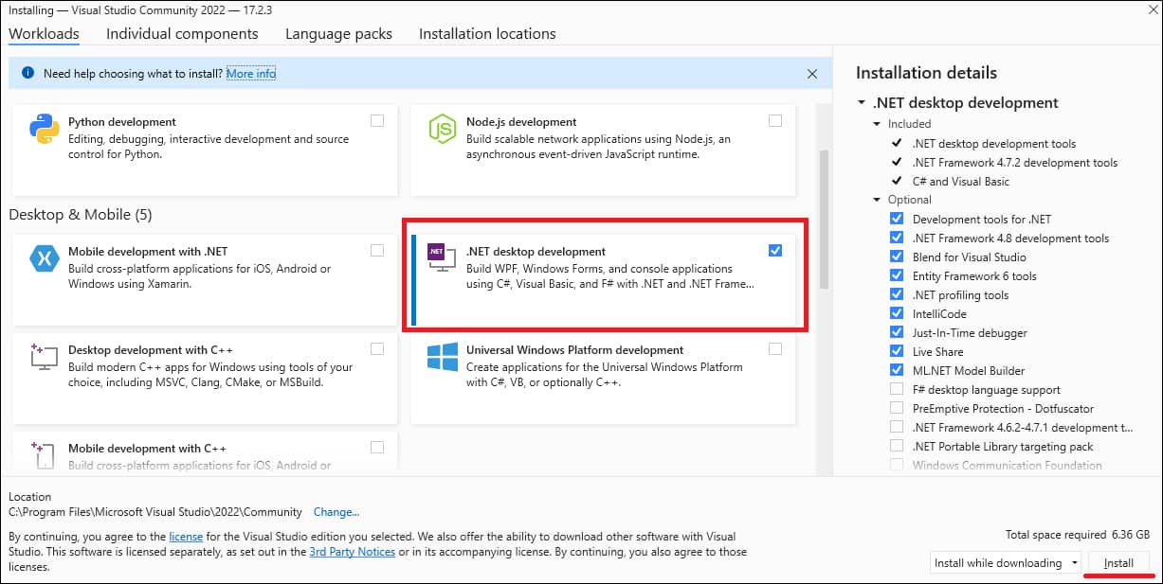Open the Install while downloading dropdown
The width and height of the screenshot is (1163, 584).
[x=1006, y=562]
